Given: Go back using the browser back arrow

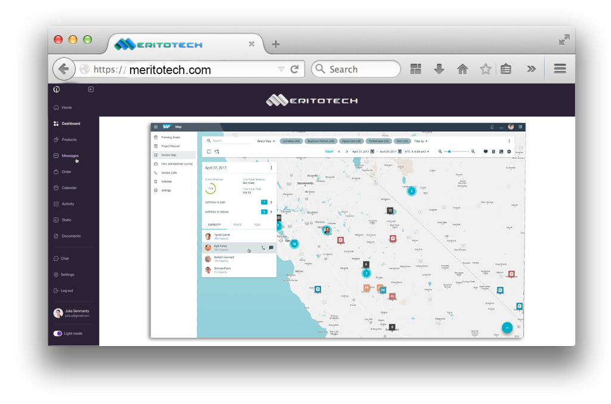Looking at the screenshot, I should 63,69.
